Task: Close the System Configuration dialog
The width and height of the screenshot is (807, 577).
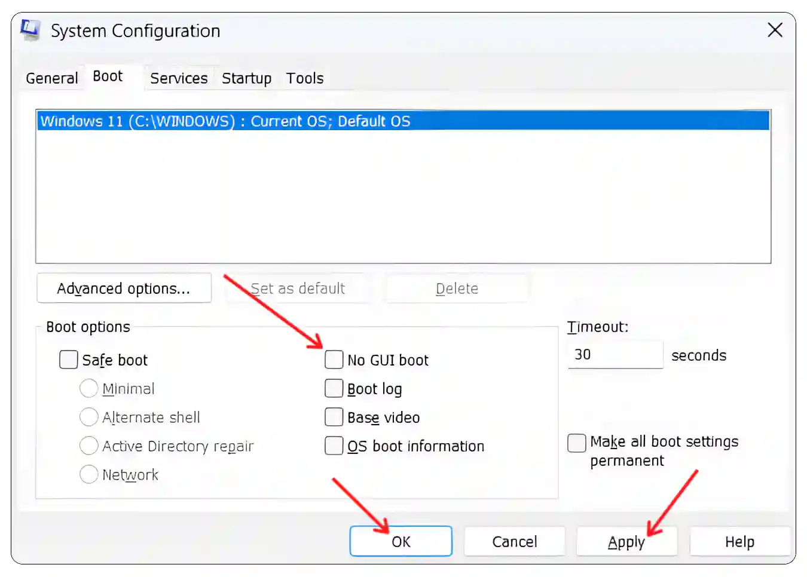Action: tap(775, 30)
